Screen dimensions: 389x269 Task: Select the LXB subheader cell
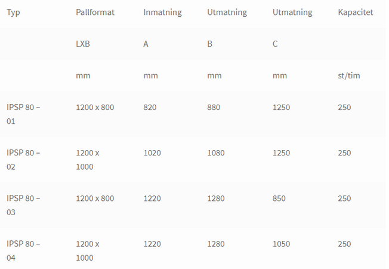coord(83,44)
